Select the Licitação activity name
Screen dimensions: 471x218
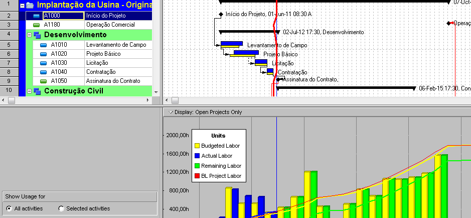97,63
